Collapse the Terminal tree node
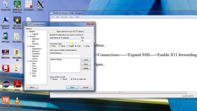Image resolution: width=197 pixels, height=111 pixels. pos(27,36)
